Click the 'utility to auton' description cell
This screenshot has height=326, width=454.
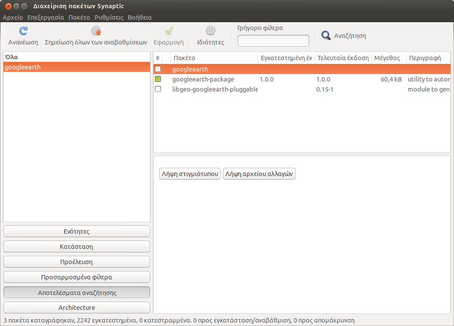pyautogui.click(x=429, y=79)
